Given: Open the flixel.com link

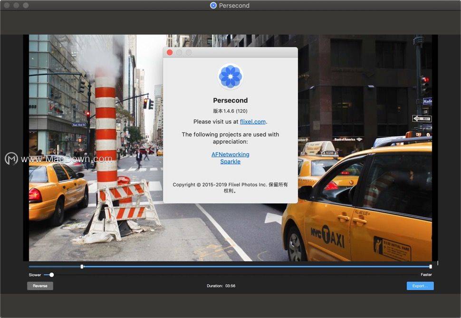Looking at the screenshot, I should 253,122.
